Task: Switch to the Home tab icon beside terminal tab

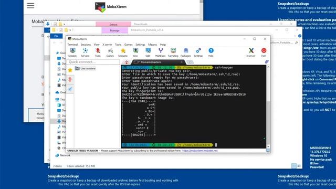Action: pyautogui.click(x=127, y=62)
